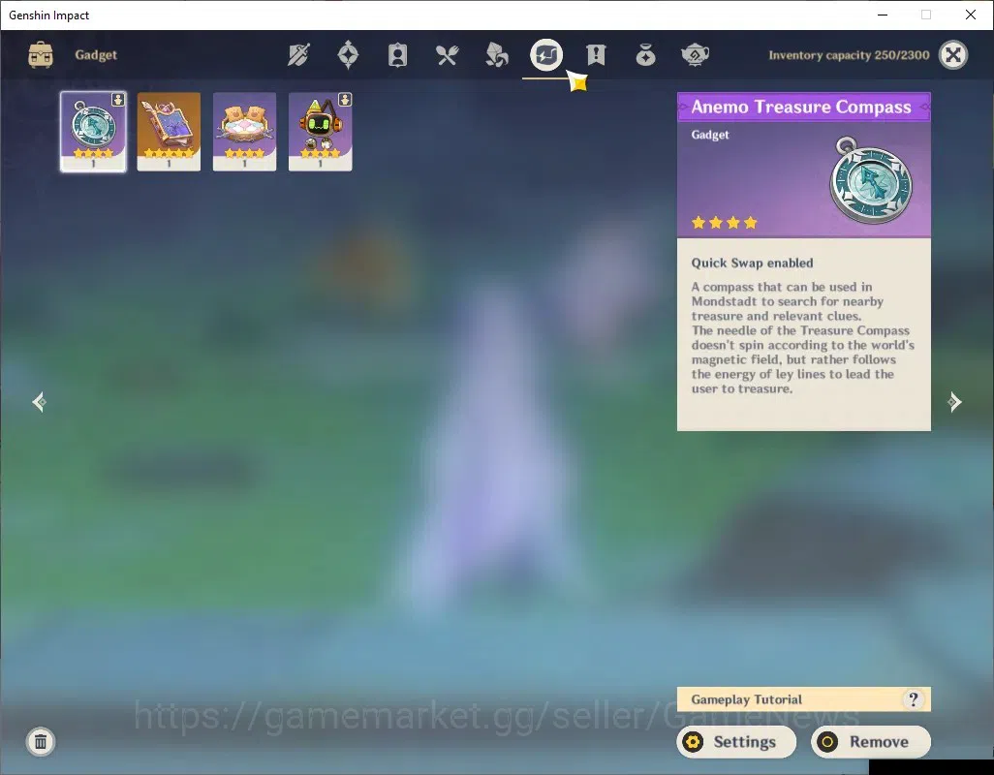
Task: Close the Genshin Impact window
Action: point(970,15)
